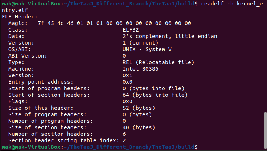Viewport: 267px width, 151px height.
Task: Click the Number of section headers label
Action: [50, 134]
